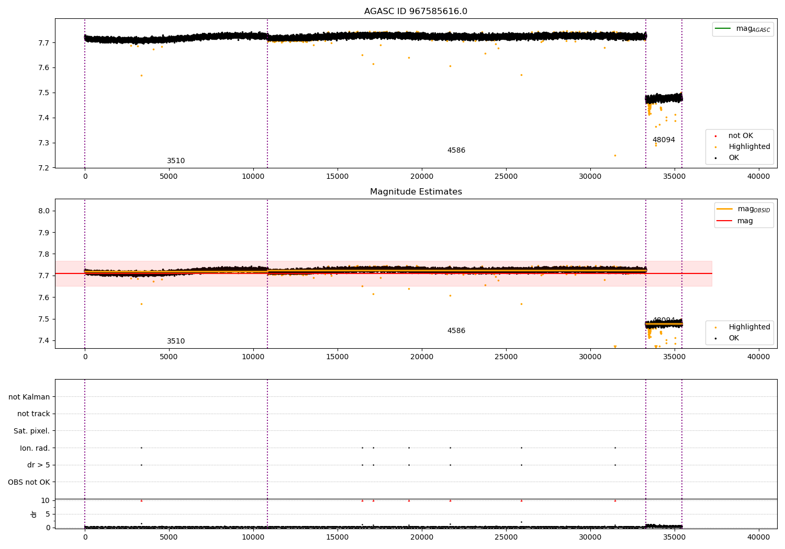Click observation label 3510 in top plot
Screen dimensions: 785x549
176,161
